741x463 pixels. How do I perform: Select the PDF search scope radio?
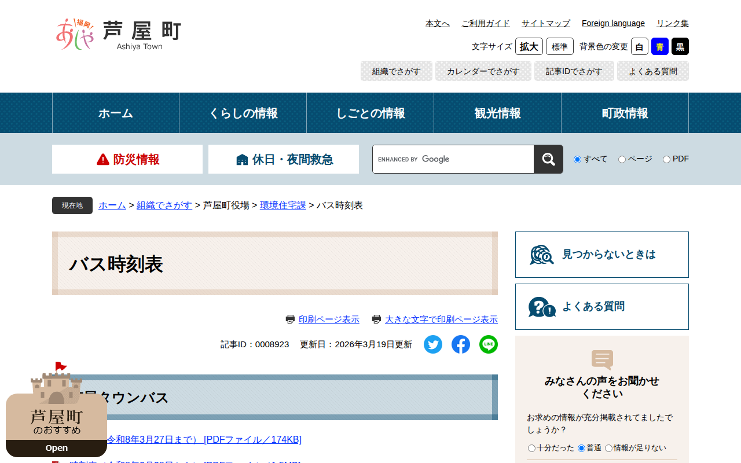click(x=666, y=159)
